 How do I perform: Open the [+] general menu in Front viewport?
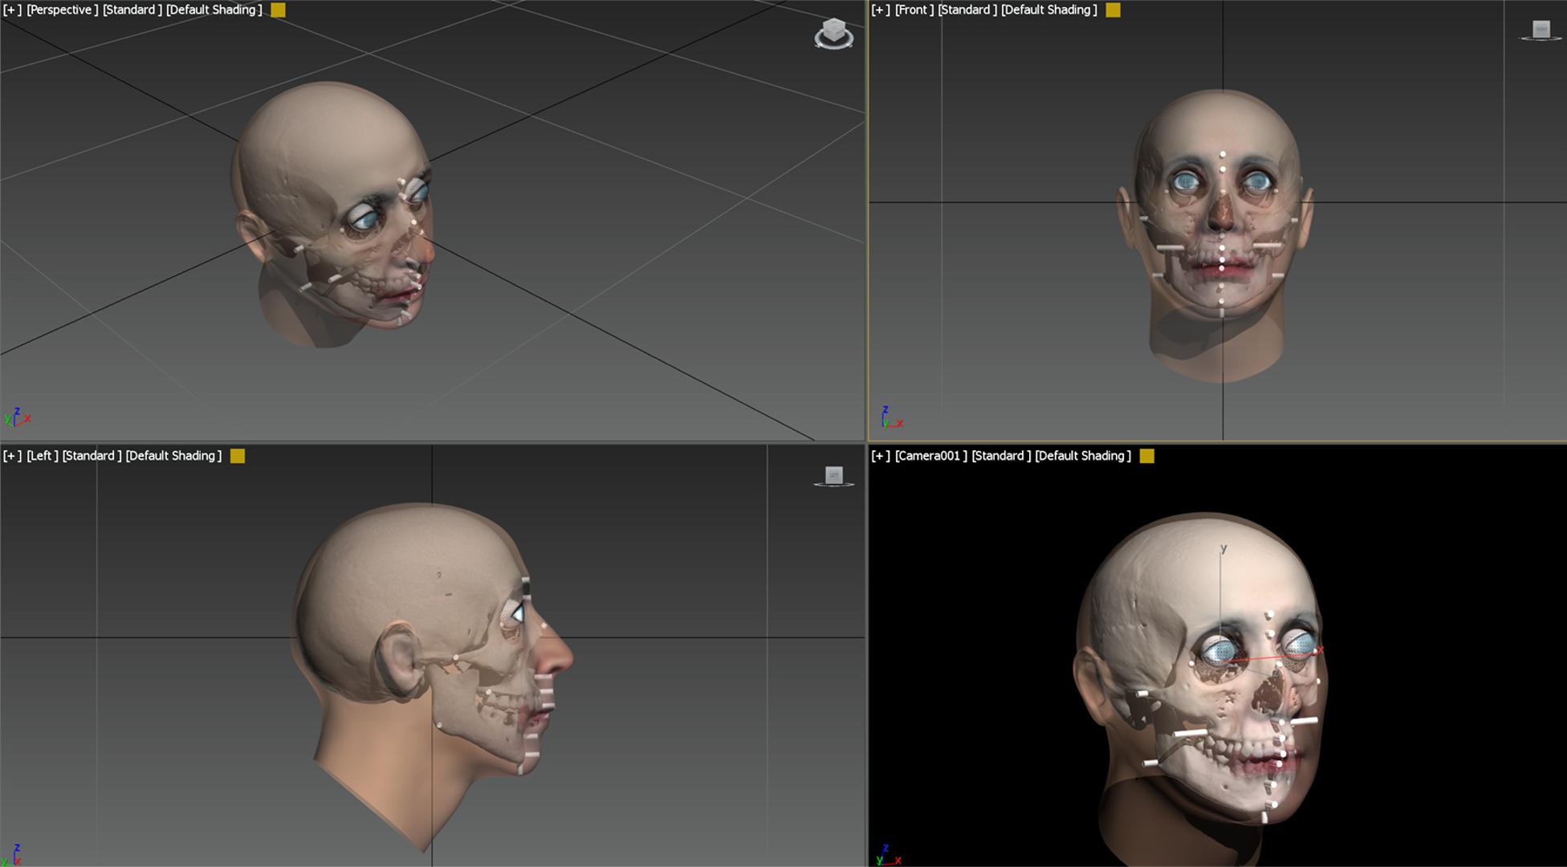881,10
